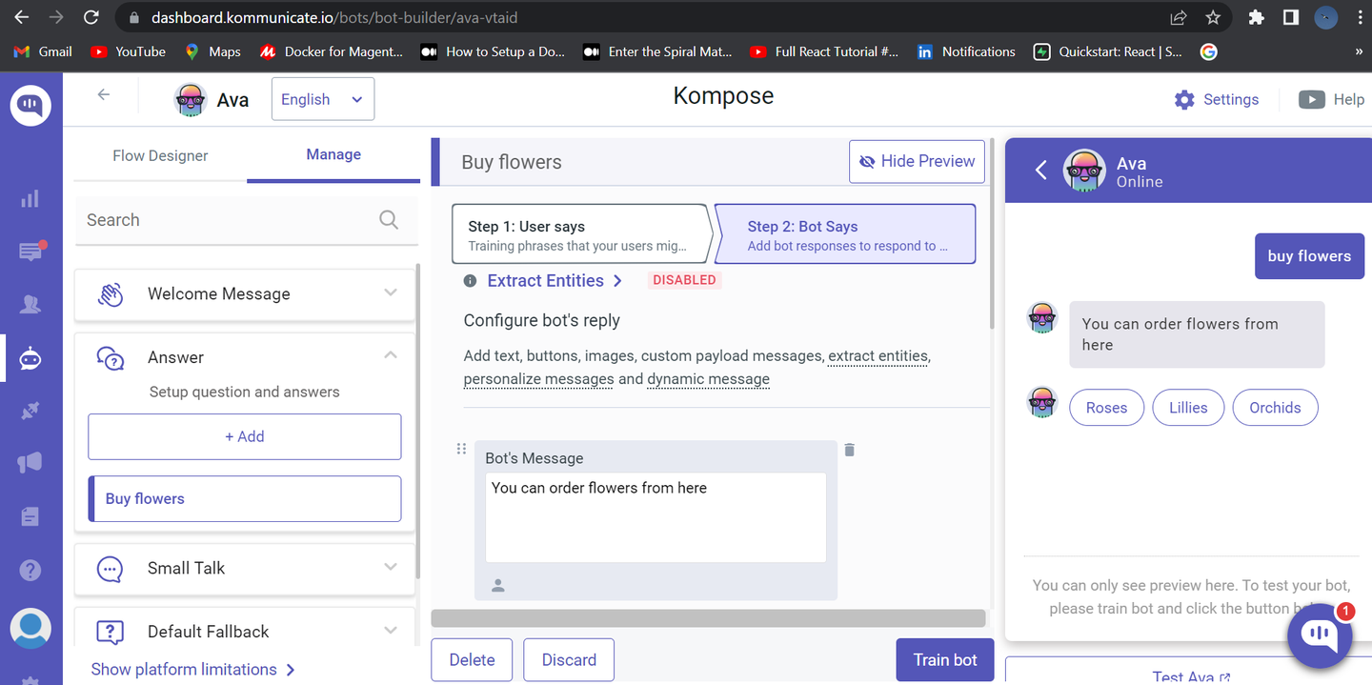1372x685 pixels.
Task: Click the Settings gear icon
Action: (x=1184, y=100)
